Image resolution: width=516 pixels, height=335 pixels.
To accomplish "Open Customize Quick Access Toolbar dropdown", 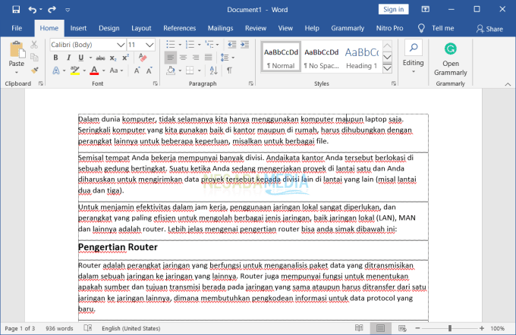I will (68, 10).
